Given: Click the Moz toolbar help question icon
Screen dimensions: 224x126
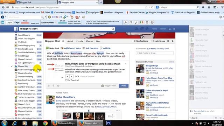Looking at the screenshot, I should [152, 22].
